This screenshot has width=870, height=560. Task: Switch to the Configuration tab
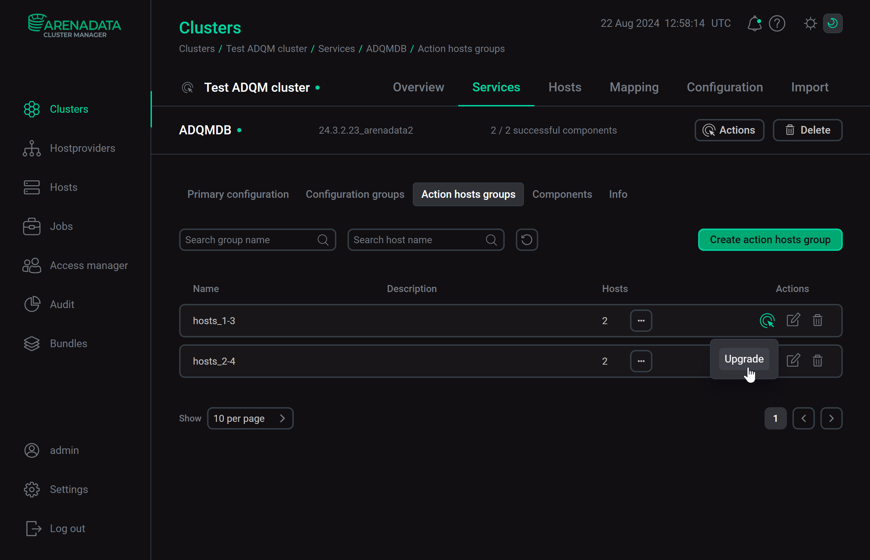click(x=724, y=87)
